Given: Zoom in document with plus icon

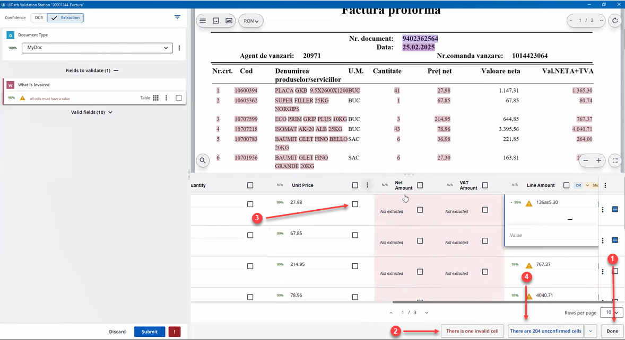Looking at the screenshot, I should (598, 160).
